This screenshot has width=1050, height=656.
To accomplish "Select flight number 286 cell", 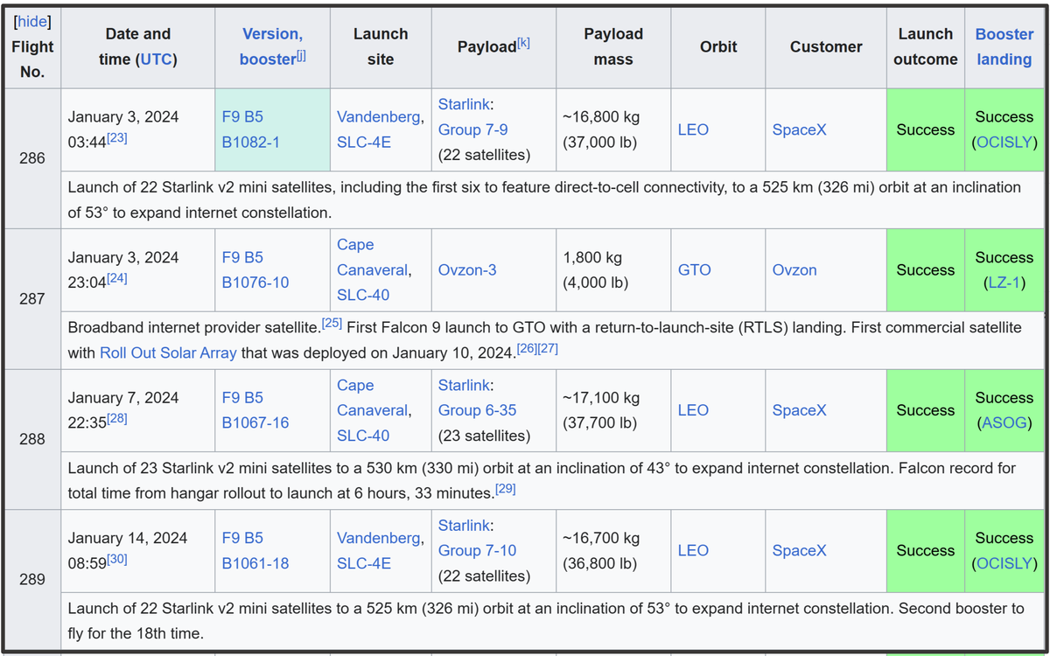I will (32, 158).
